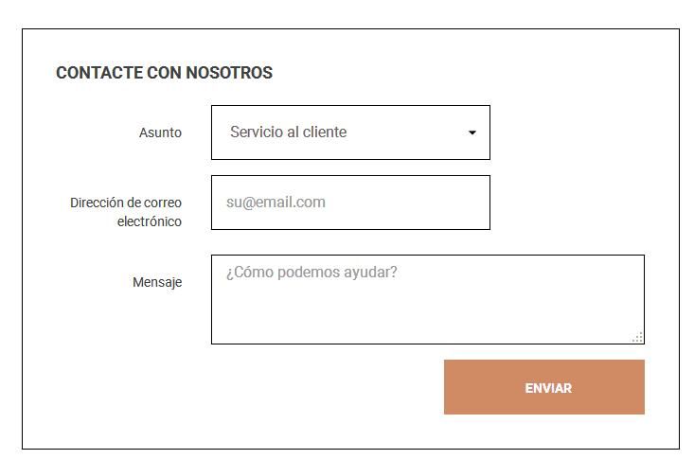Click the Mensaje label
This screenshot has height=459, width=694.
157,282
